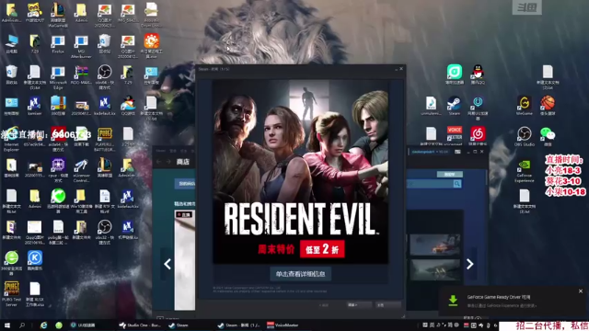Click Steam forward navigation arrow

tap(168, 162)
